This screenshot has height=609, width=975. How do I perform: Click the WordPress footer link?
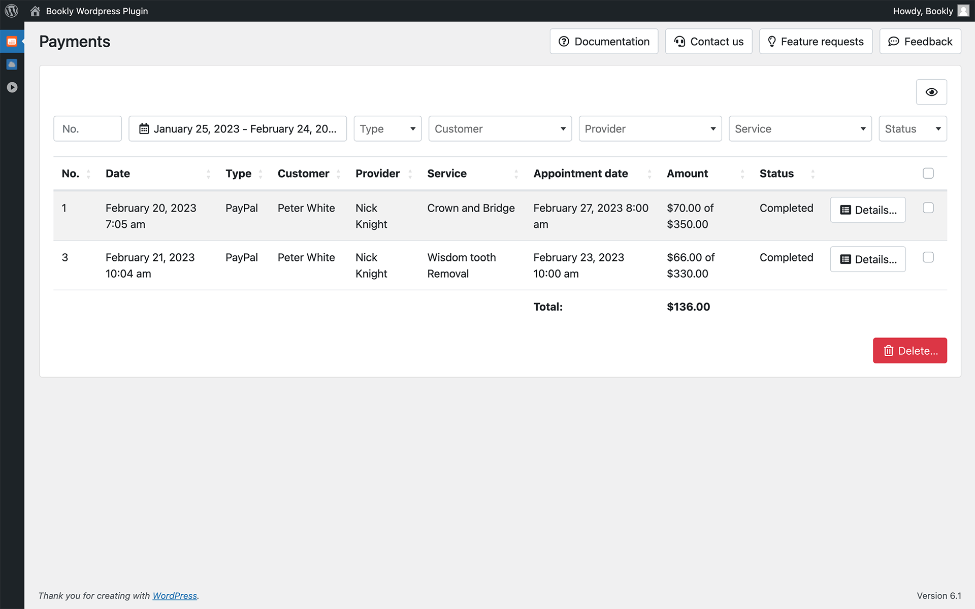pos(174,596)
